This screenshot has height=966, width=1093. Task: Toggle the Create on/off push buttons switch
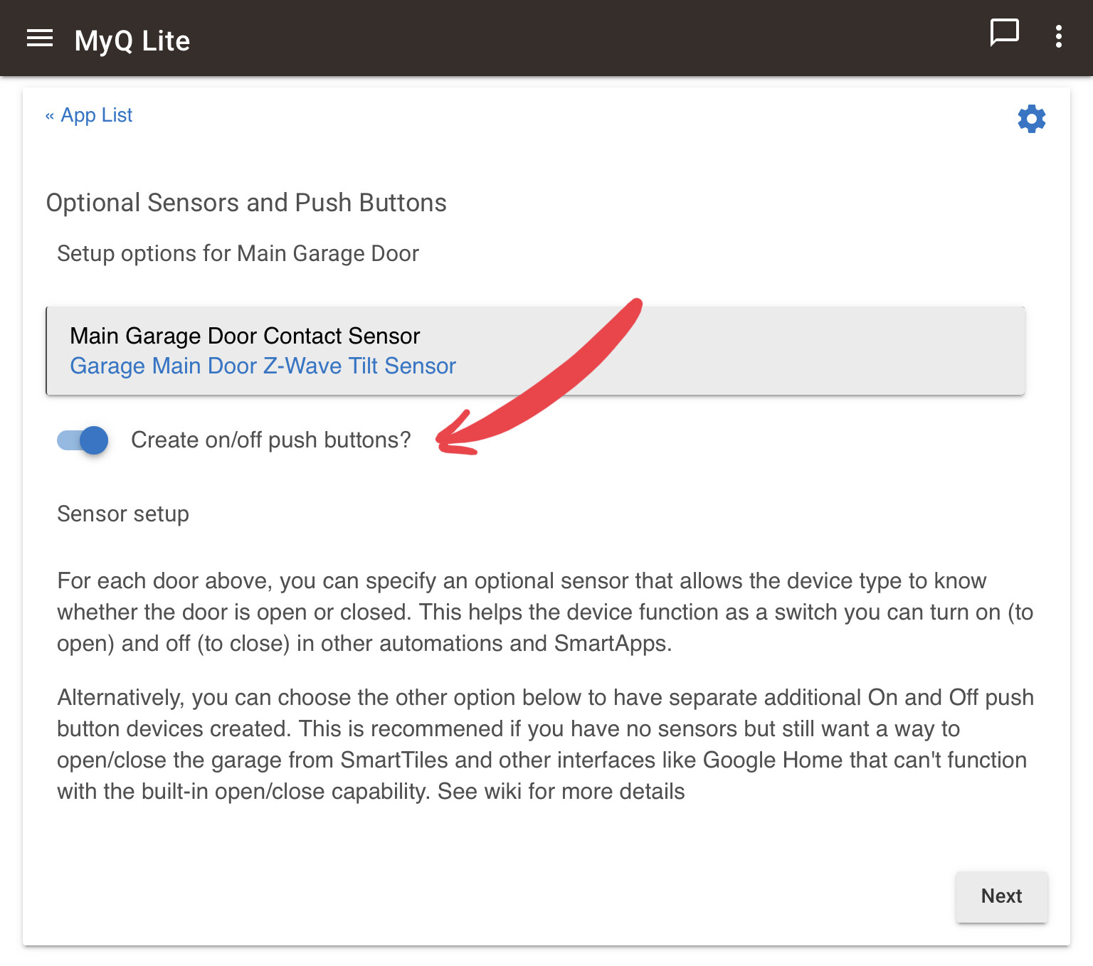click(83, 440)
